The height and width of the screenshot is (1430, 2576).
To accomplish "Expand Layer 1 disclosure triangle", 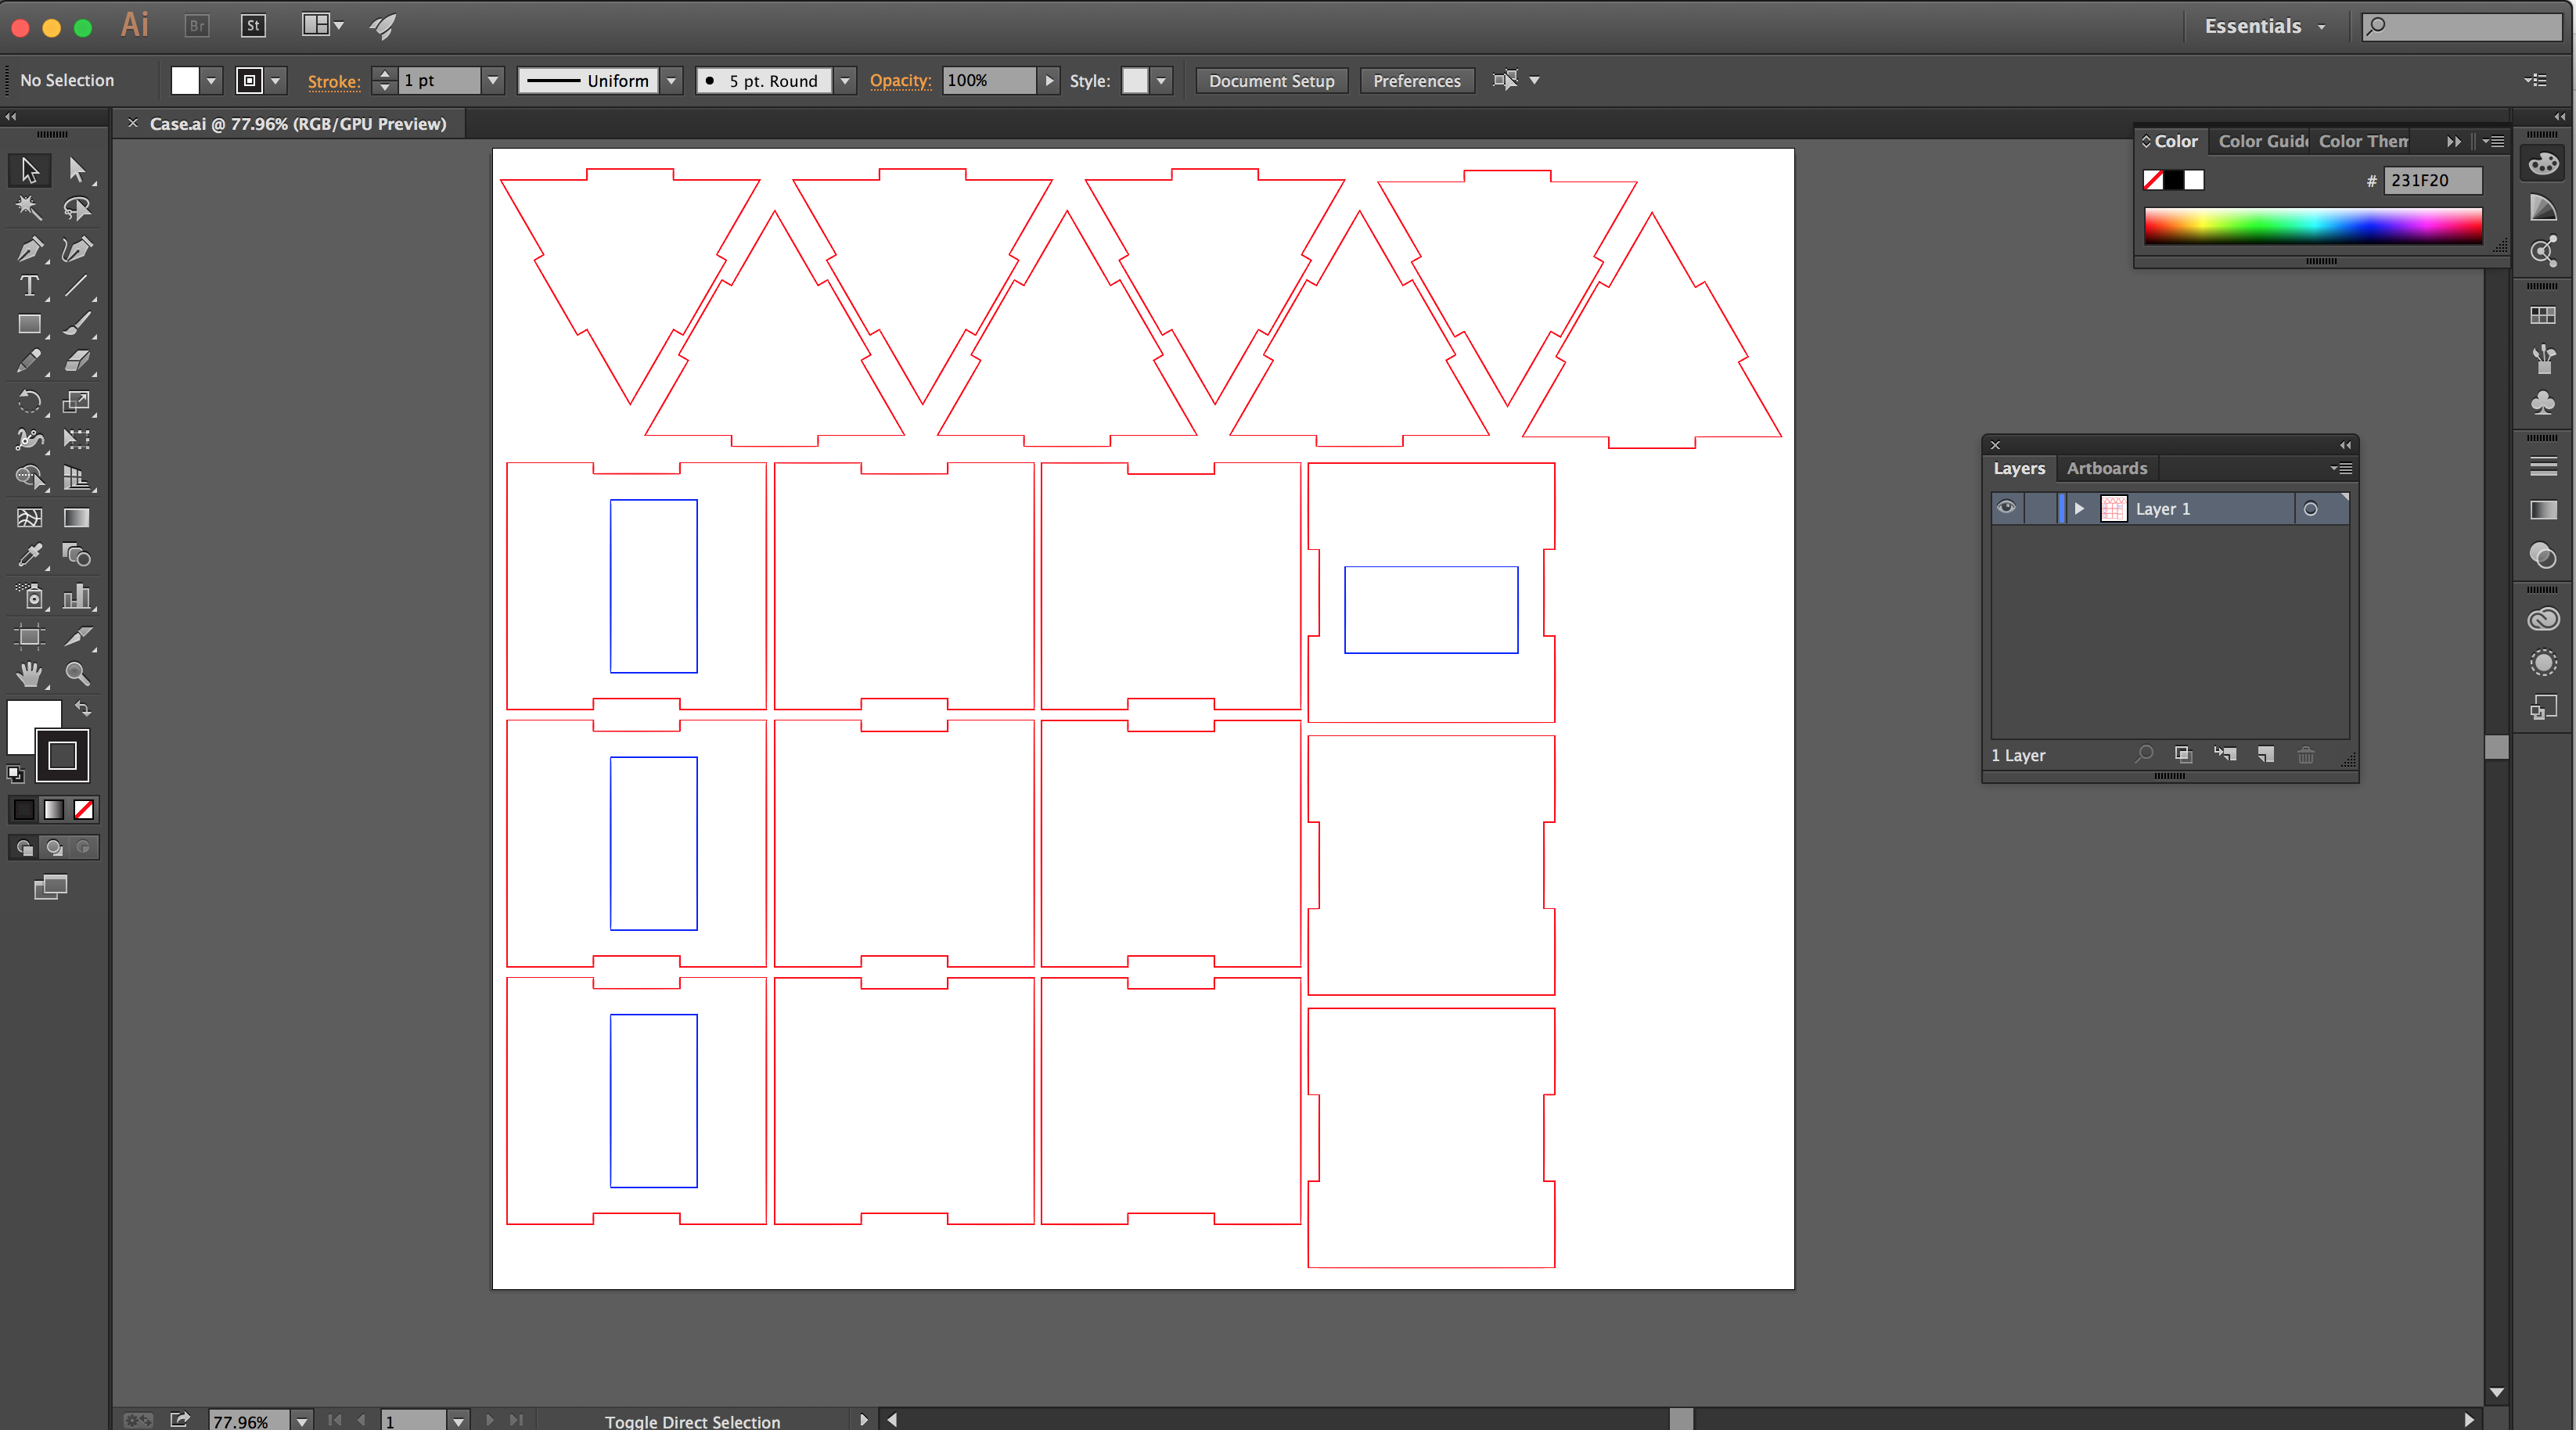I will tap(2079, 509).
